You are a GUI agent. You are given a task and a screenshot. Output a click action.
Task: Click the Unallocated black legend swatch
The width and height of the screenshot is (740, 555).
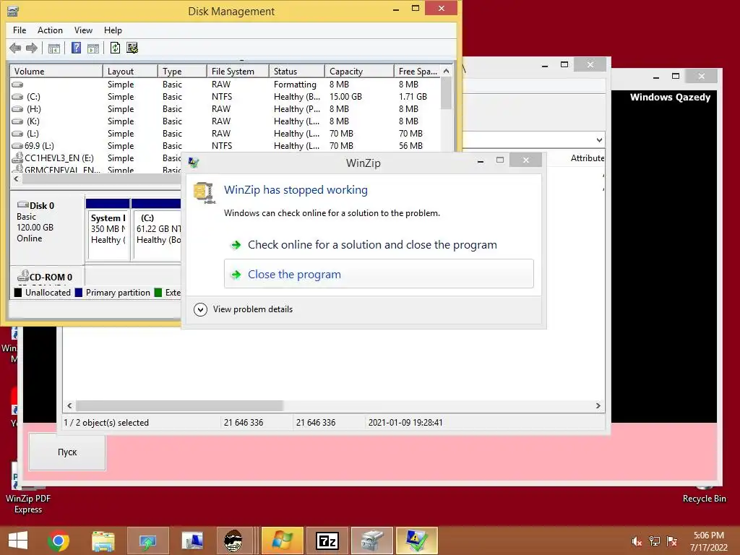18,293
